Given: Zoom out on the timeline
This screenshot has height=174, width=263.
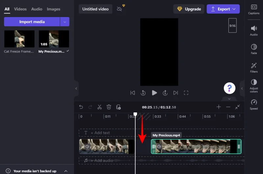Looking at the screenshot, I should pyautogui.click(x=228, y=107).
